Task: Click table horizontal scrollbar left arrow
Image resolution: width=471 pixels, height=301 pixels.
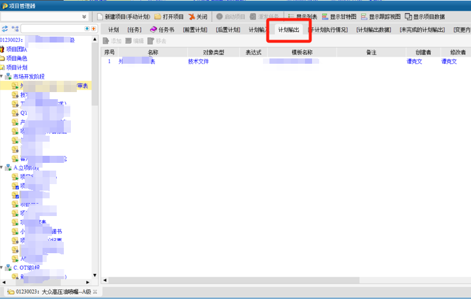Action: [x=105, y=280]
